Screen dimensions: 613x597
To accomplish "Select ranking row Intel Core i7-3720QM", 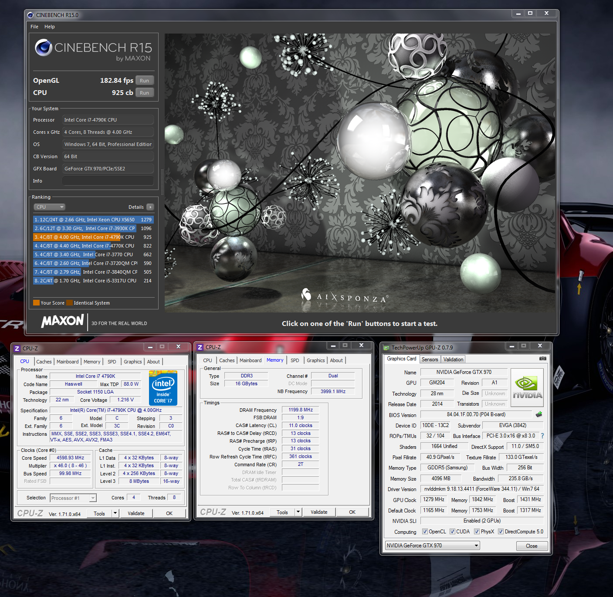I will click(93, 263).
